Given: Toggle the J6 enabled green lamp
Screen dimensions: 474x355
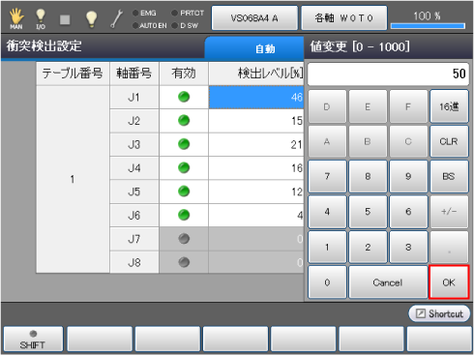Looking at the screenshot, I should 184,215.
